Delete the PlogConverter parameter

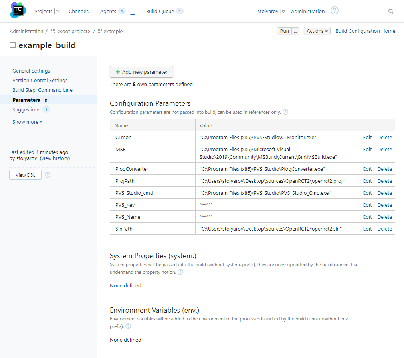(x=384, y=169)
